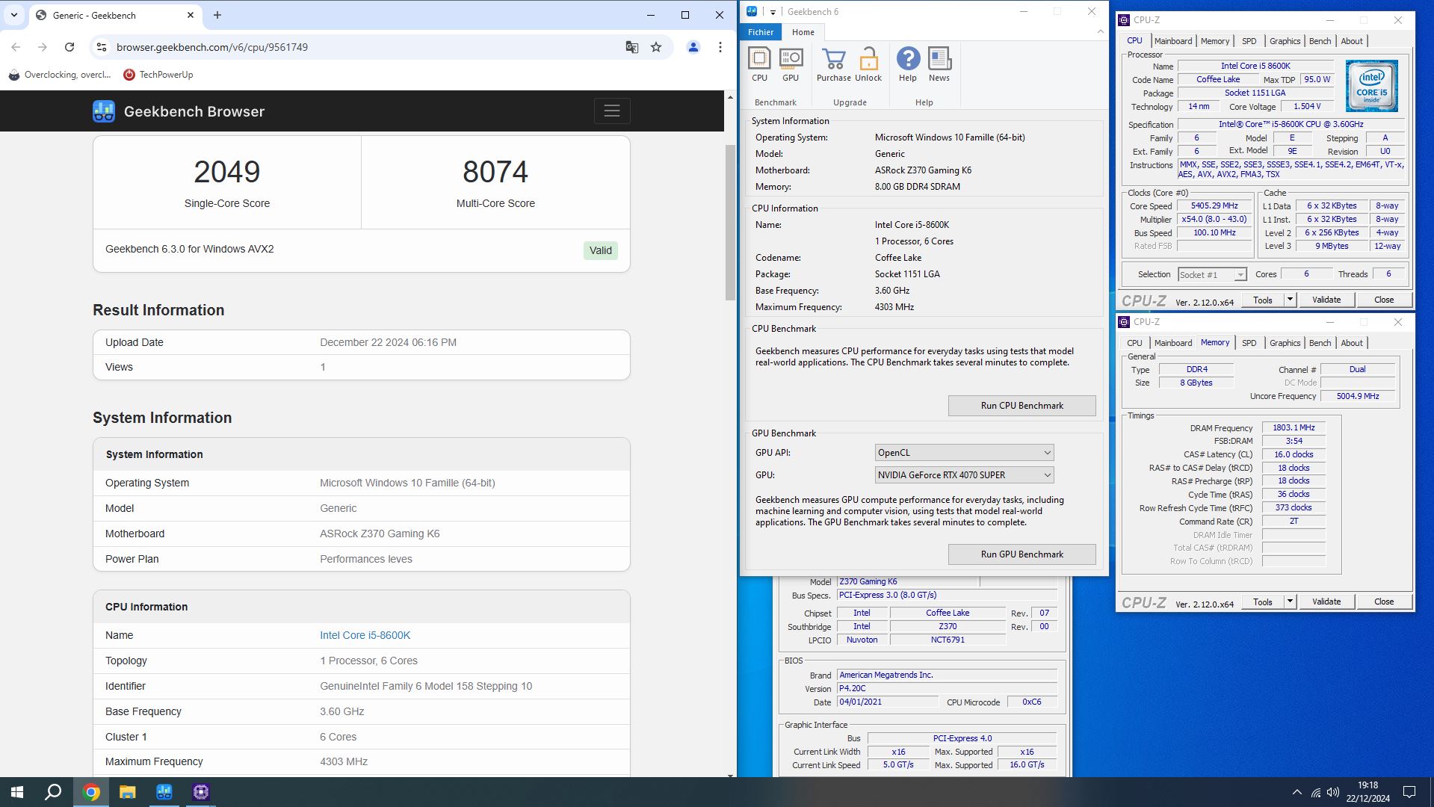Open File Explorer from the taskbar

(128, 792)
